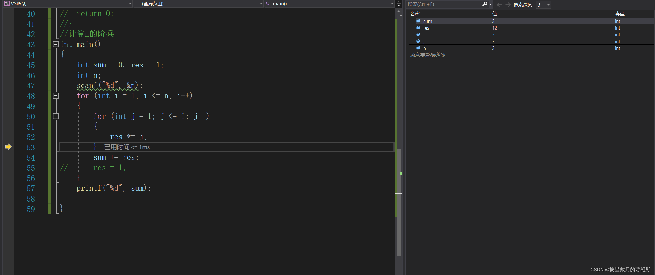Open the main() member dropdown
Screen dimensions: 655x275
tap(330, 4)
